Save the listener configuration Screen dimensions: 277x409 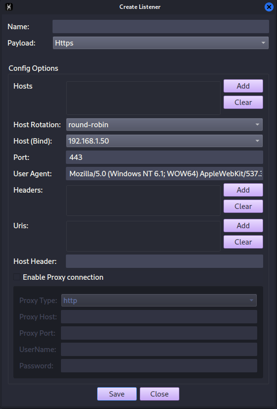(117, 394)
